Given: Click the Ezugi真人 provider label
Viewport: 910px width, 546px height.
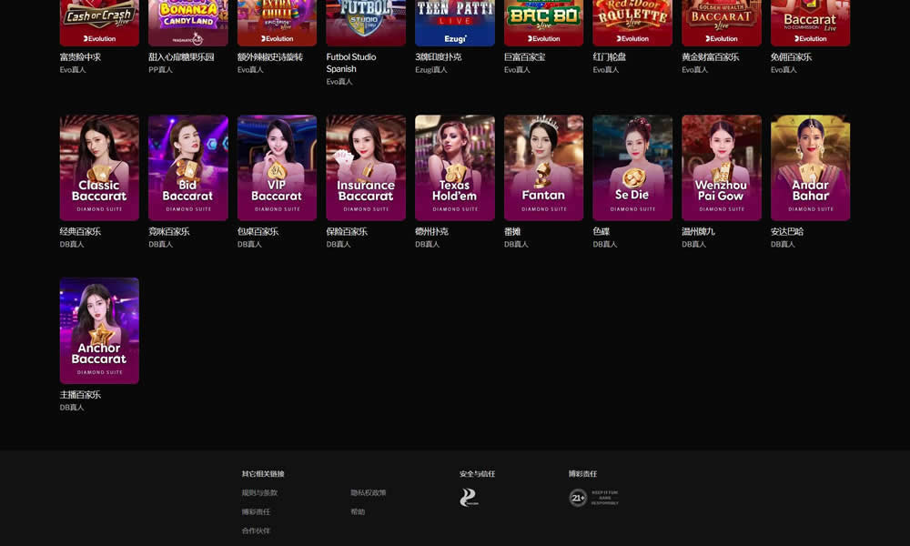Looking at the screenshot, I should 431,70.
